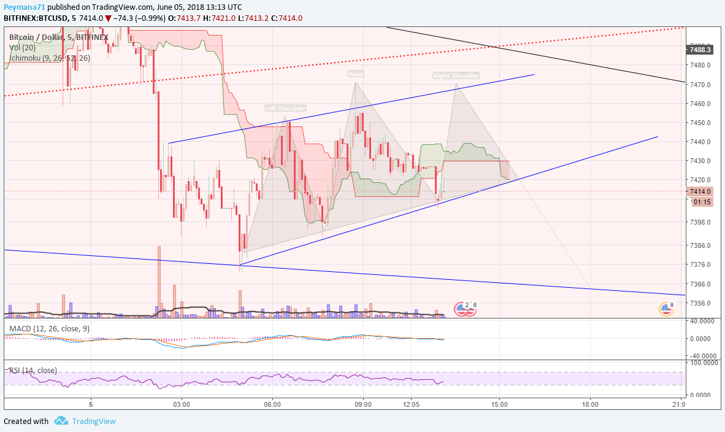
Task: Click the 7488.3 price axis label
Action: click(700, 50)
